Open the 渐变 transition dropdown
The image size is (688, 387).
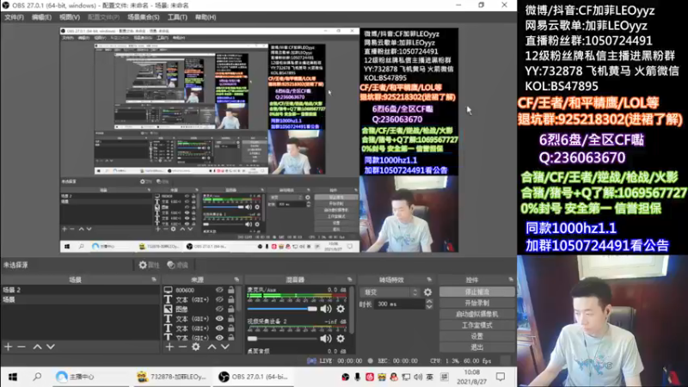click(390, 292)
